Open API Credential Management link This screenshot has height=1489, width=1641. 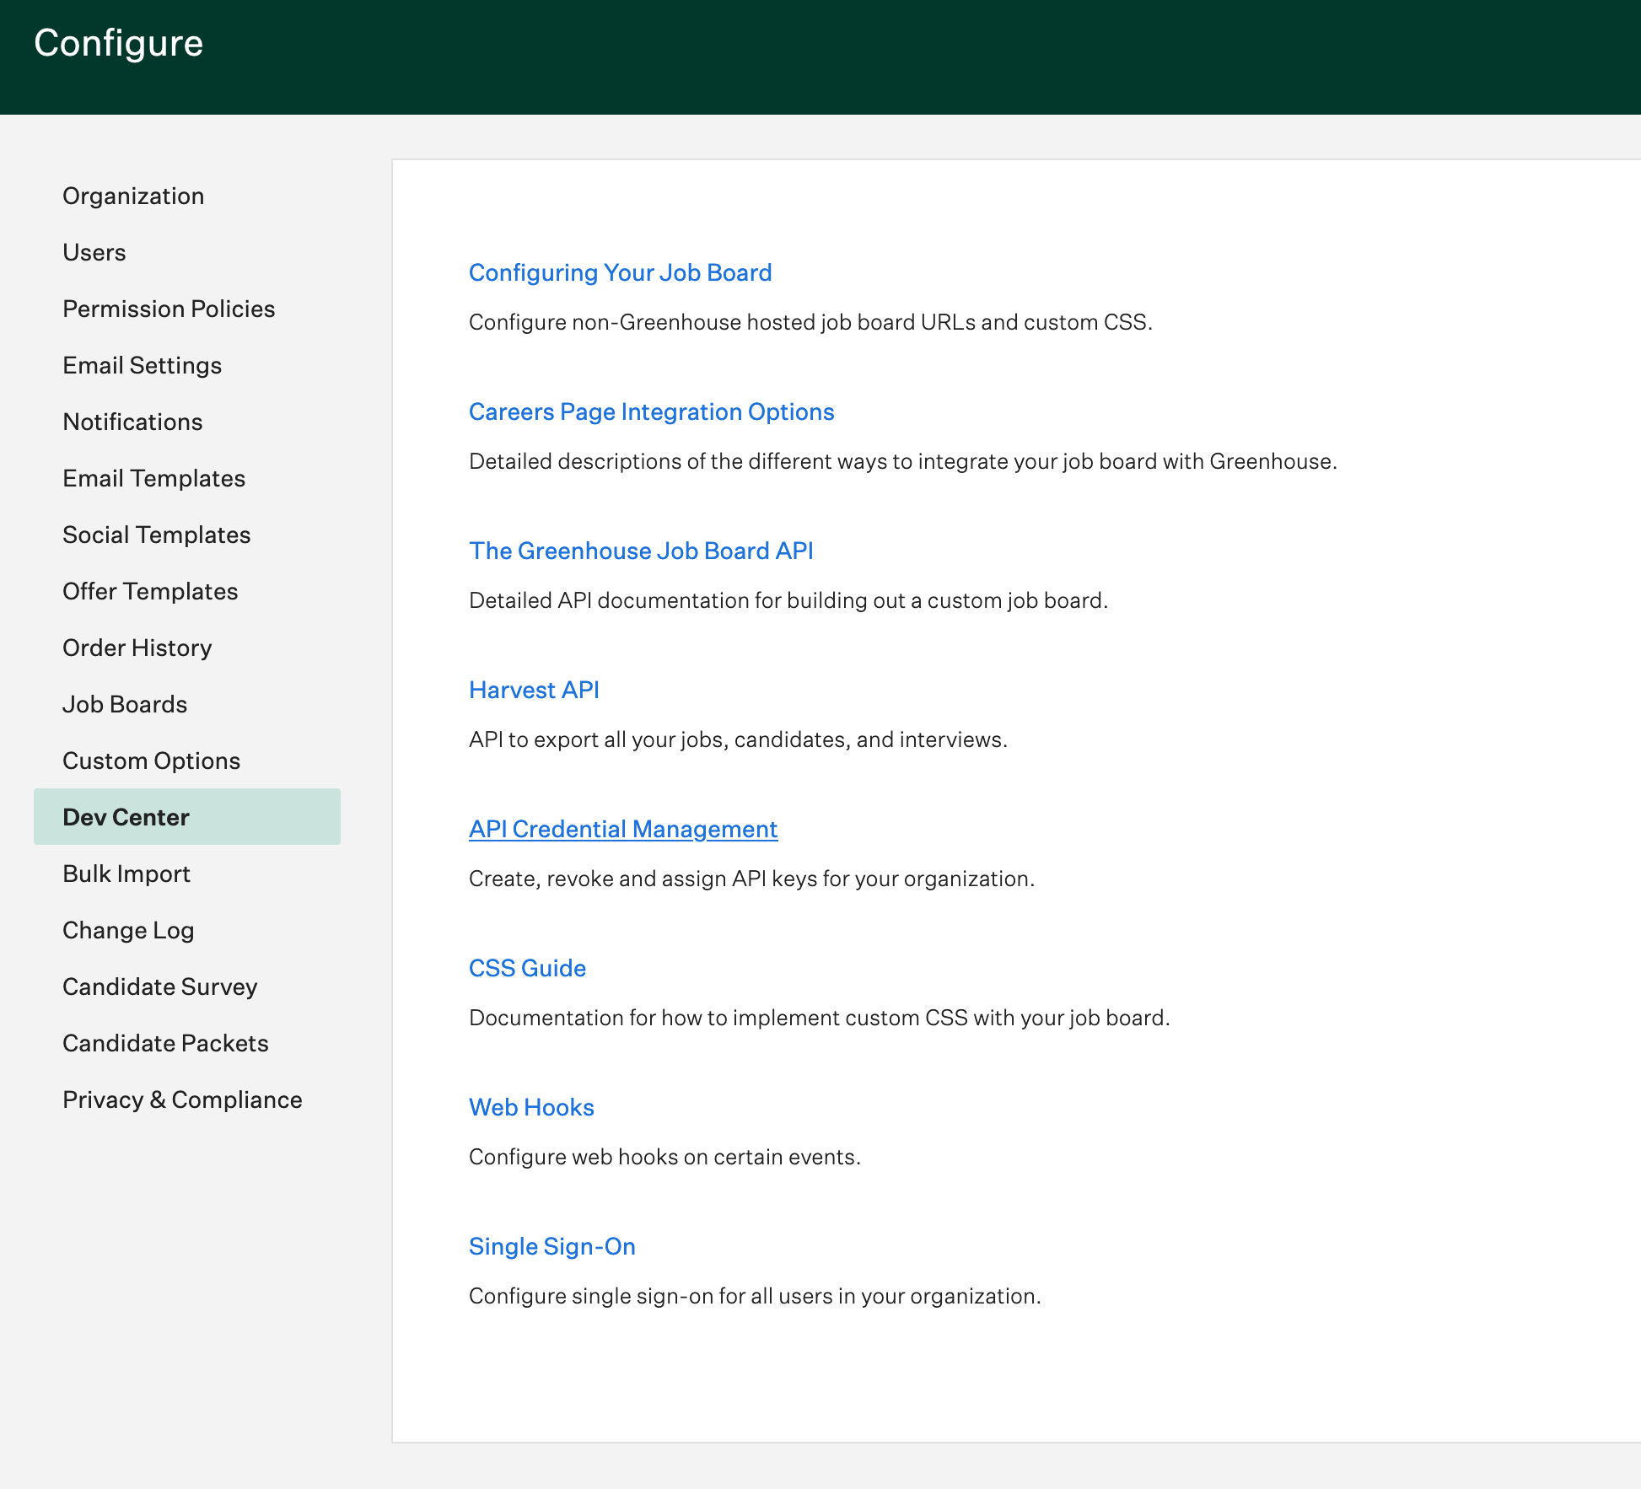coord(622,829)
